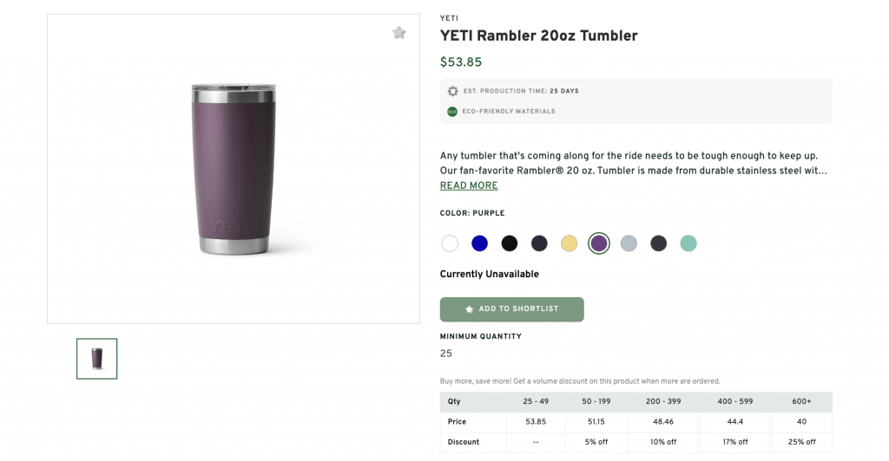The height and width of the screenshot is (461, 889).
Task: Click the gear icon beside production time
Action: 452,91
